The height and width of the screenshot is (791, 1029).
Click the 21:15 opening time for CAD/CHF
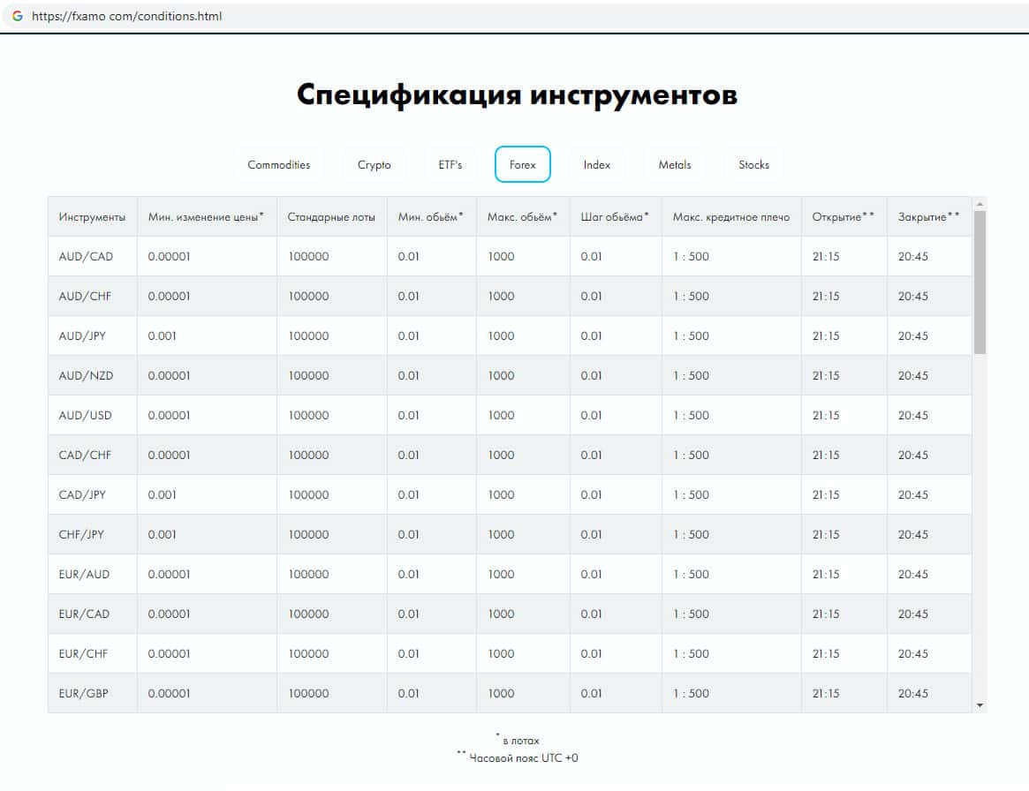click(826, 455)
